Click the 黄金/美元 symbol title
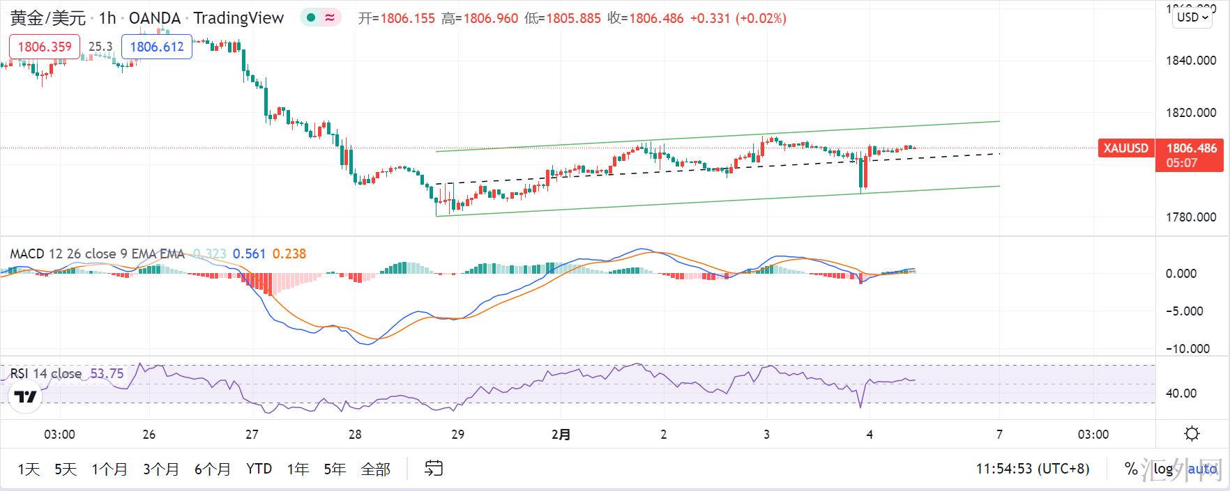 (48, 18)
